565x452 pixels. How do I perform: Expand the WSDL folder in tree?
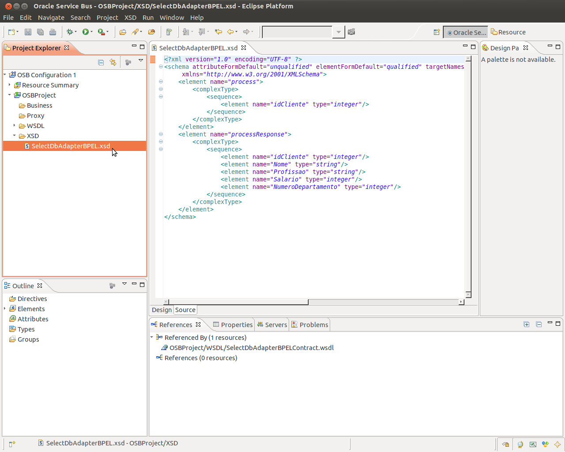click(14, 126)
